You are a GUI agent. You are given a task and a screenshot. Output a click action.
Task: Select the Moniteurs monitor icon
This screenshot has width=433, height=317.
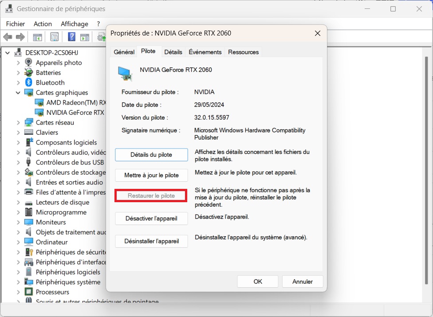pos(29,222)
